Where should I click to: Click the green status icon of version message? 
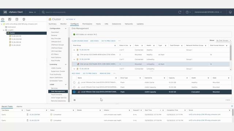click(74, 35)
